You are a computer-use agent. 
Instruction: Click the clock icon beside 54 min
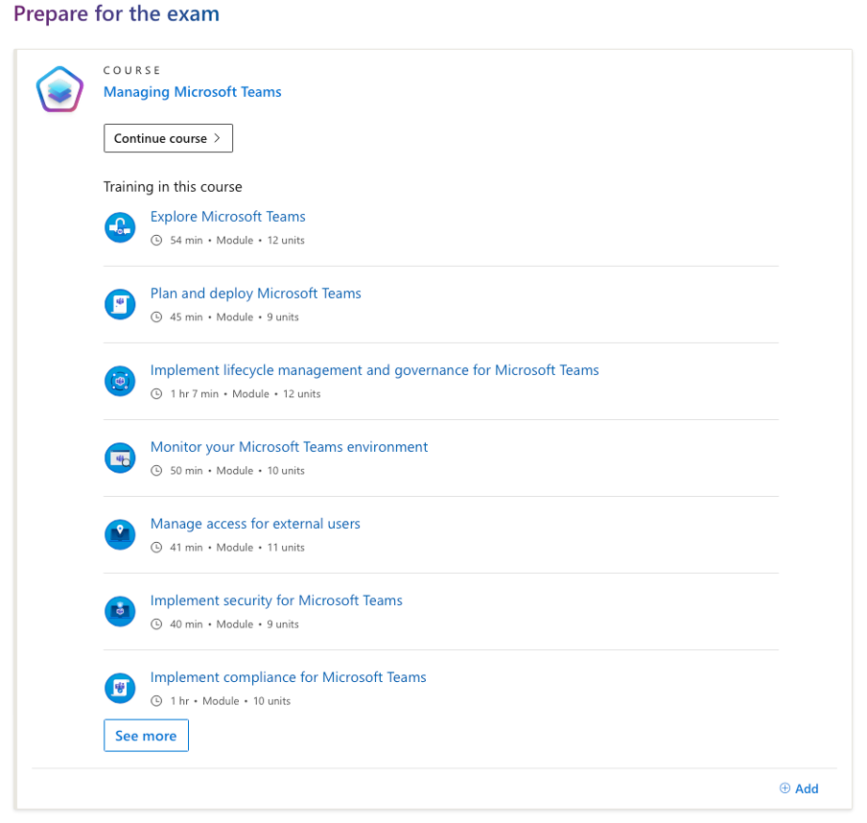point(157,240)
